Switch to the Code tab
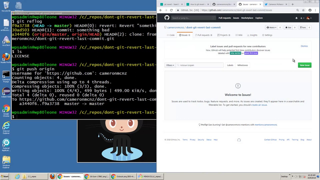 click(x=170, y=35)
